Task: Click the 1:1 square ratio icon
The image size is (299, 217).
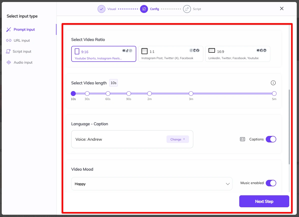Action: pyautogui.click(x=144, y=51)
